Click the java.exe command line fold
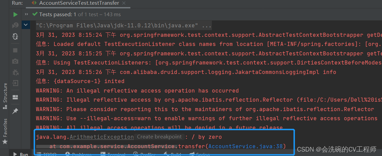 tap(124, 25)
